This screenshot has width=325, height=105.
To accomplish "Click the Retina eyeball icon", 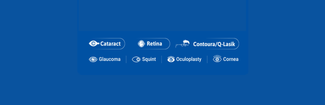I will [x=141, y=44].
